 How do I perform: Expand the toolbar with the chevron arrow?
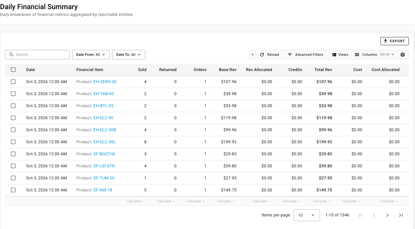(252, 55)
